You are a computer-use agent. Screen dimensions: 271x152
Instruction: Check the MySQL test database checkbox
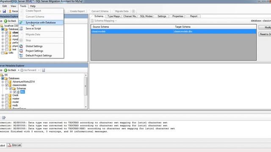coord(6,49)
